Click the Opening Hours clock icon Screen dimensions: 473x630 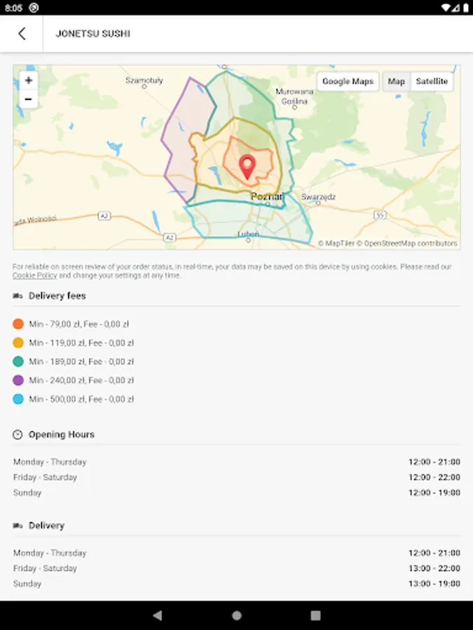pos(18,434)
